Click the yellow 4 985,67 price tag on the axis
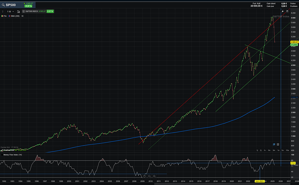 (294, 42)
